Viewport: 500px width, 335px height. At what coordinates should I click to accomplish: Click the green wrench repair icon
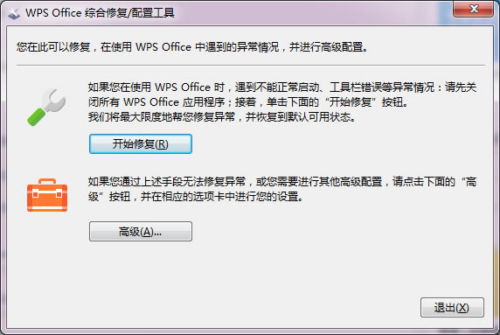coord(46,107)
